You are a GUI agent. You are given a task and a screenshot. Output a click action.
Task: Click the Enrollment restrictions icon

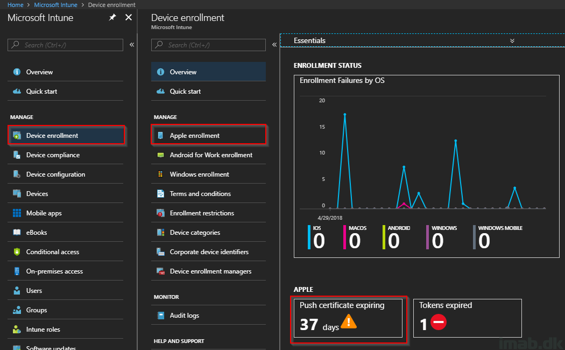tap(161, 213)
